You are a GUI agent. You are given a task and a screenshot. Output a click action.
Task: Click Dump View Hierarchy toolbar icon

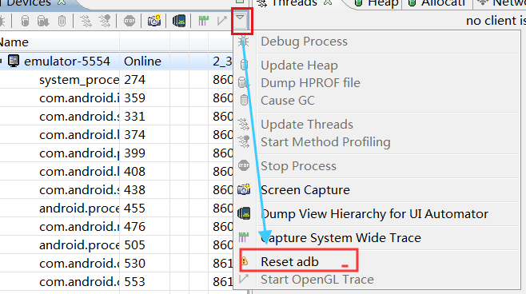pyautogui.click(x=179, y=21)
